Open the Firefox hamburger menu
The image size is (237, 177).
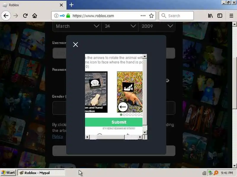coord(231,16)
